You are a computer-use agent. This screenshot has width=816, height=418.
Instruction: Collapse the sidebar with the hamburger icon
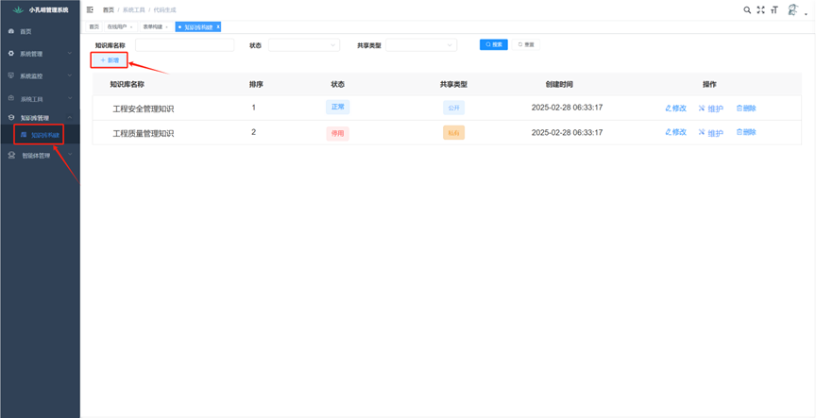(x=91, y=9)
